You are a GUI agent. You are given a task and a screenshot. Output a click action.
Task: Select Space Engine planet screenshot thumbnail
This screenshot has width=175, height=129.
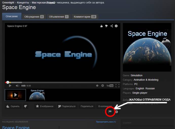[x=37, y=95]
